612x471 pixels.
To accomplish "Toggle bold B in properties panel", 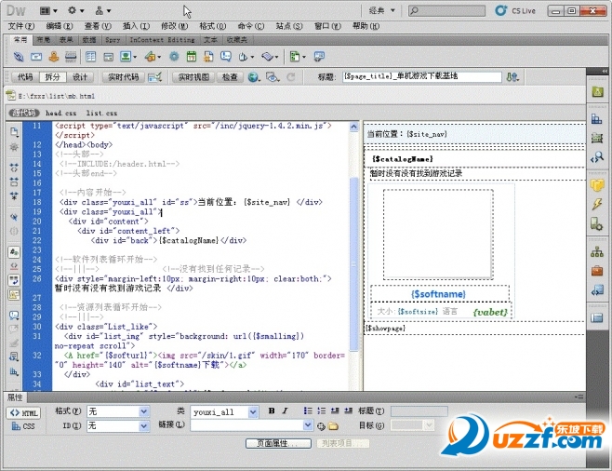I will click(x=272, y=410).
